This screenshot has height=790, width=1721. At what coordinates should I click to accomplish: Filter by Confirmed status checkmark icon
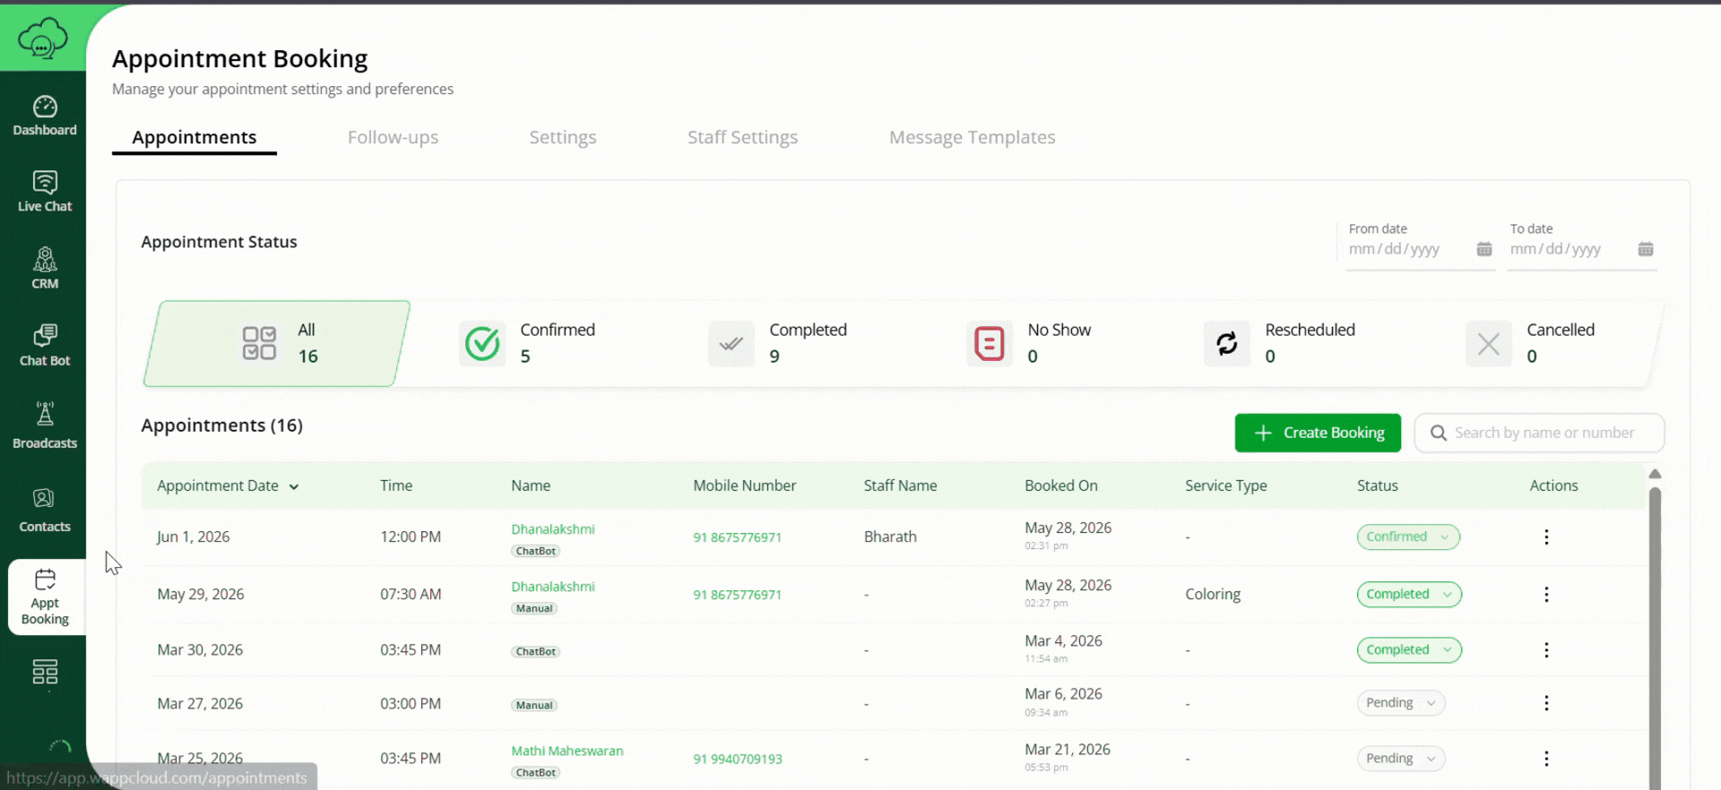click(x=482, y=343)
